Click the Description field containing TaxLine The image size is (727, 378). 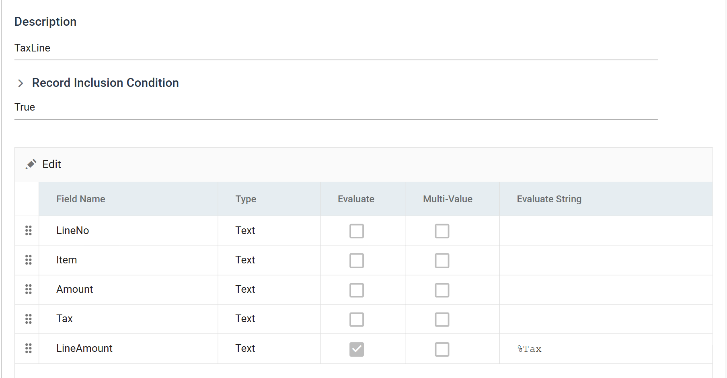pyautogui.click(x=336, y=48)
